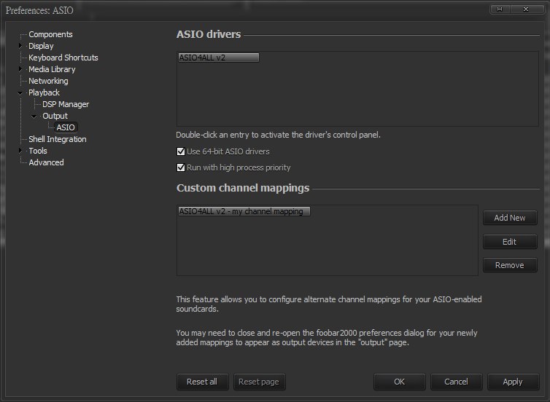This screenshot has height=402, width=550.
Task: Go to the Networking page
Action: (48, 81)
